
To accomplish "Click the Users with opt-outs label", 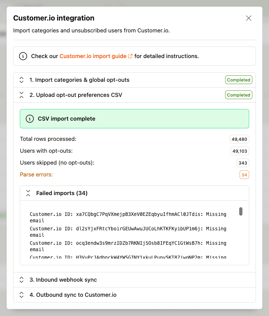I will click(46, 151).
